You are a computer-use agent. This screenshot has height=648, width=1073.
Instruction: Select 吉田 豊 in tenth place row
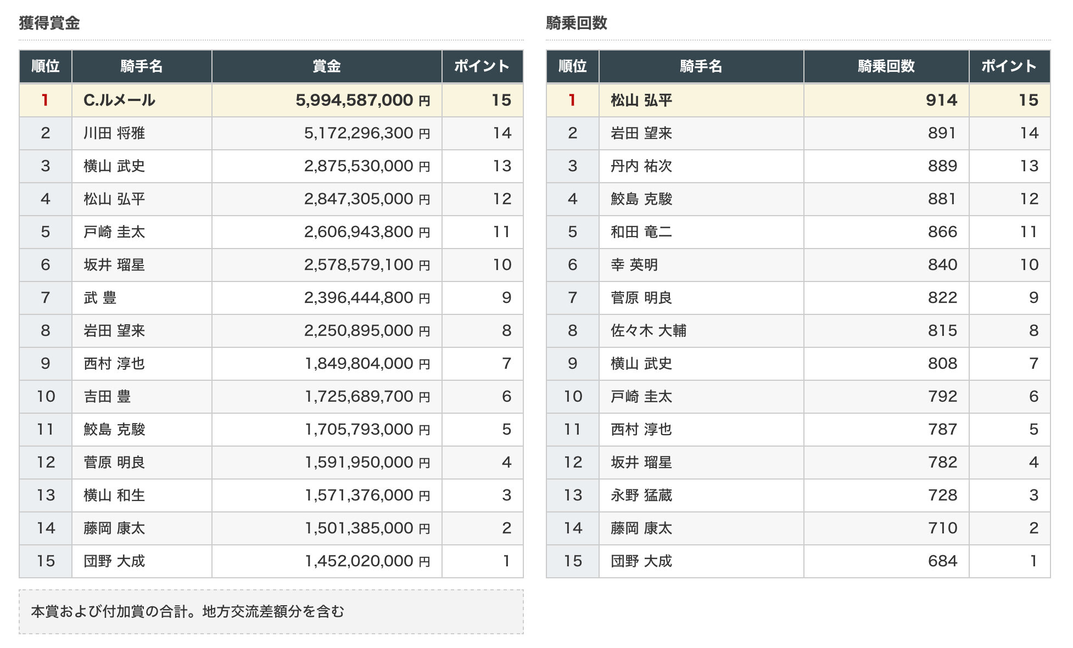[x=107, y=396]
